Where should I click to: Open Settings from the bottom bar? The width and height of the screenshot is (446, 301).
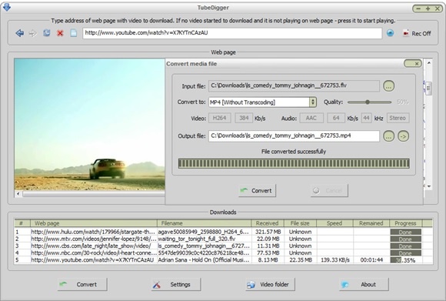(x=176, y=285)
